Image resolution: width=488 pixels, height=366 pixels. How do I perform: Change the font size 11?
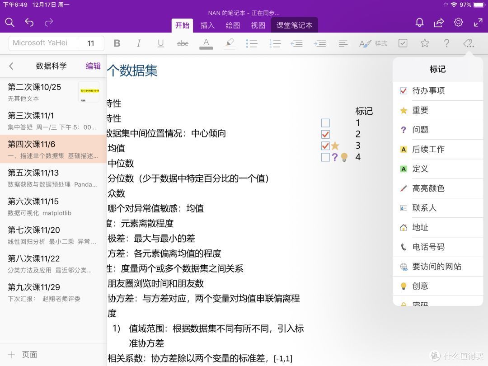pos(90,43)
